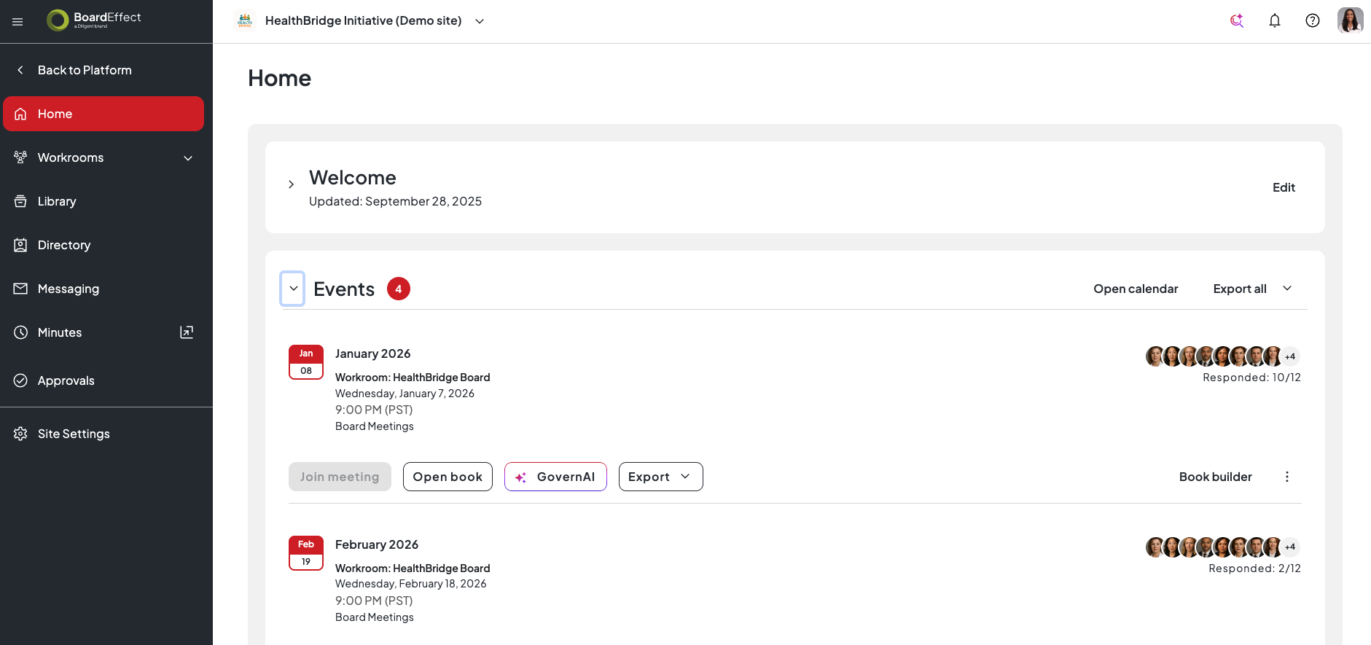Open the January event more options menu
Screen dimensions: 1371x645
[x=1287, y=477]
